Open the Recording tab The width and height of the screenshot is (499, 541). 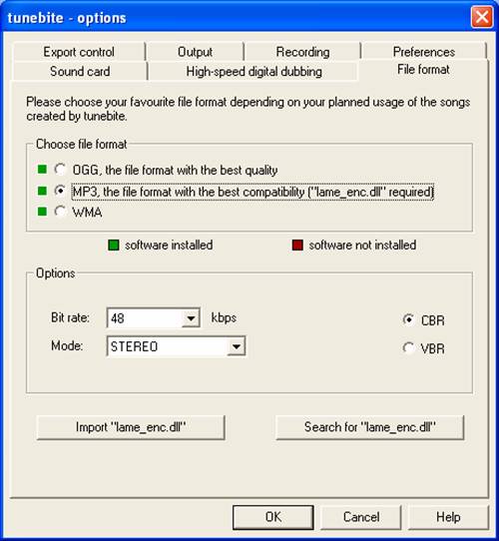pyautogui.click(x=302, y=52)
